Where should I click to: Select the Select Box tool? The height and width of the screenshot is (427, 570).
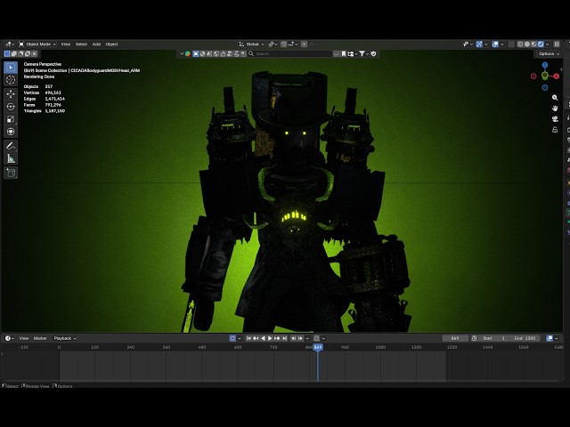[x=11, y=68]
